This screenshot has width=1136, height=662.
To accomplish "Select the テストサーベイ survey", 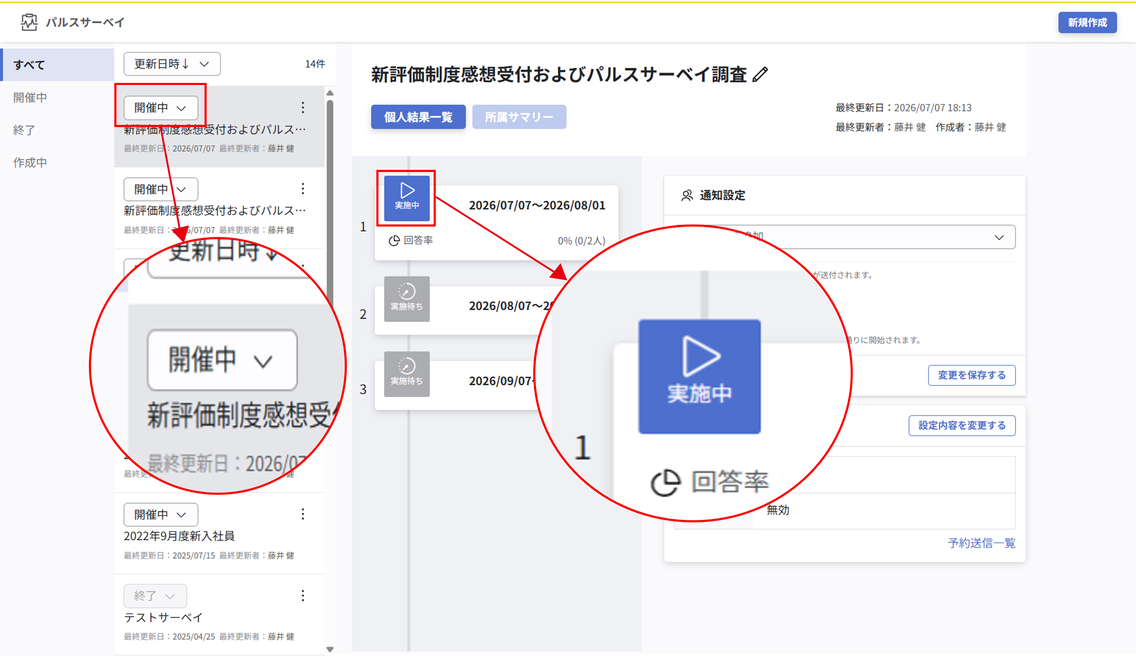I will point(163,617).
